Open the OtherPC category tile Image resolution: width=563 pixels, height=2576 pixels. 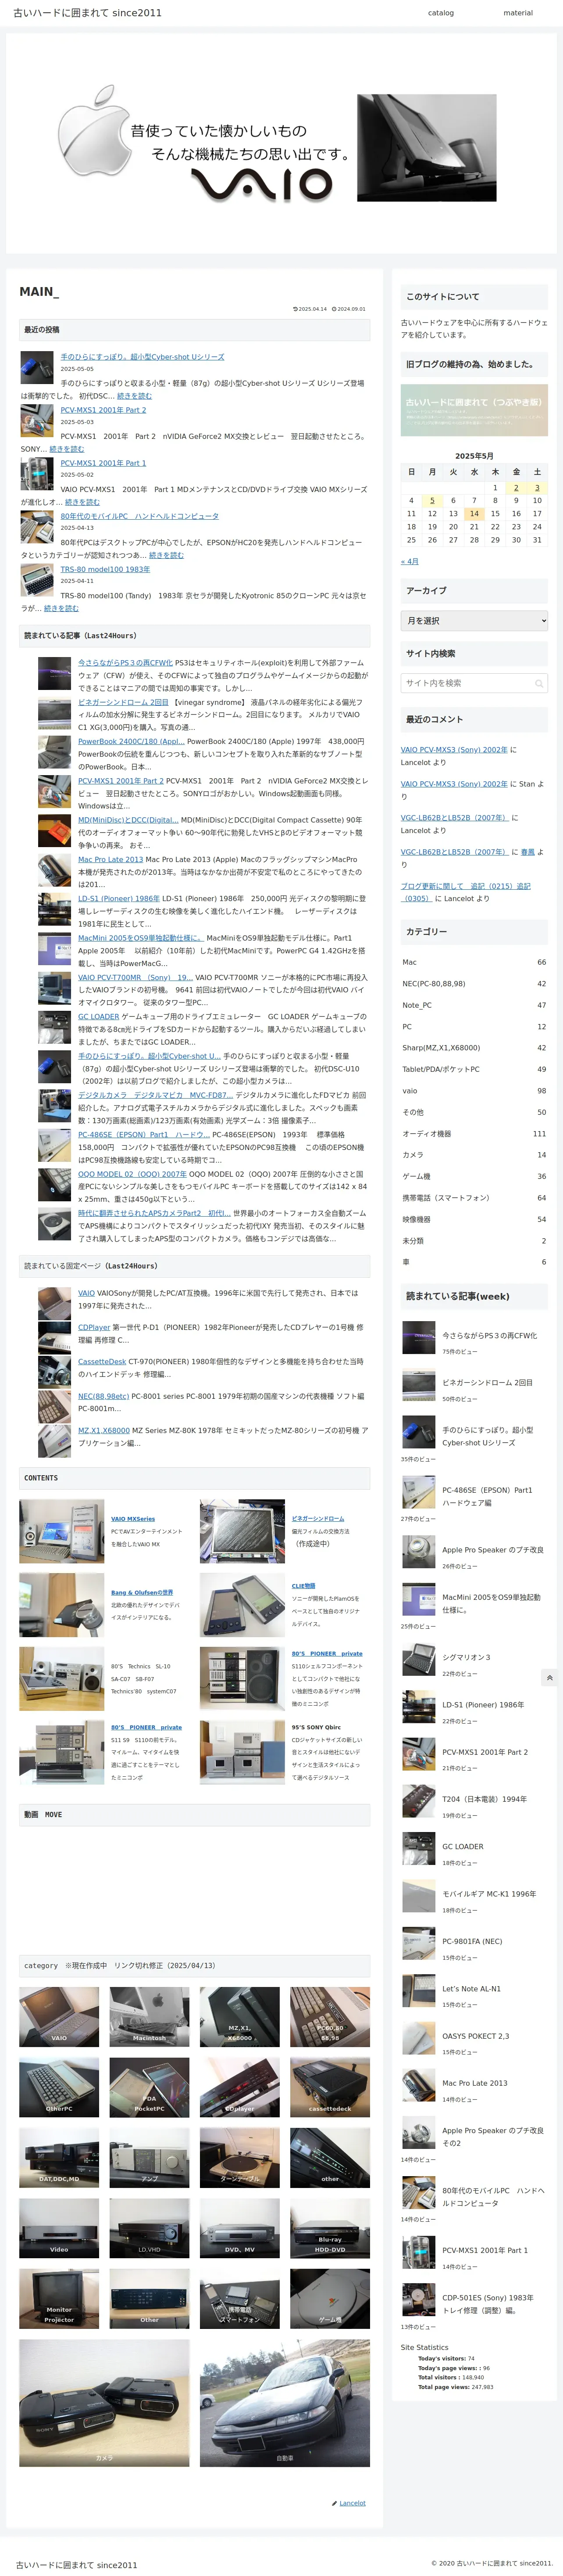click(x=59, y=2087)
